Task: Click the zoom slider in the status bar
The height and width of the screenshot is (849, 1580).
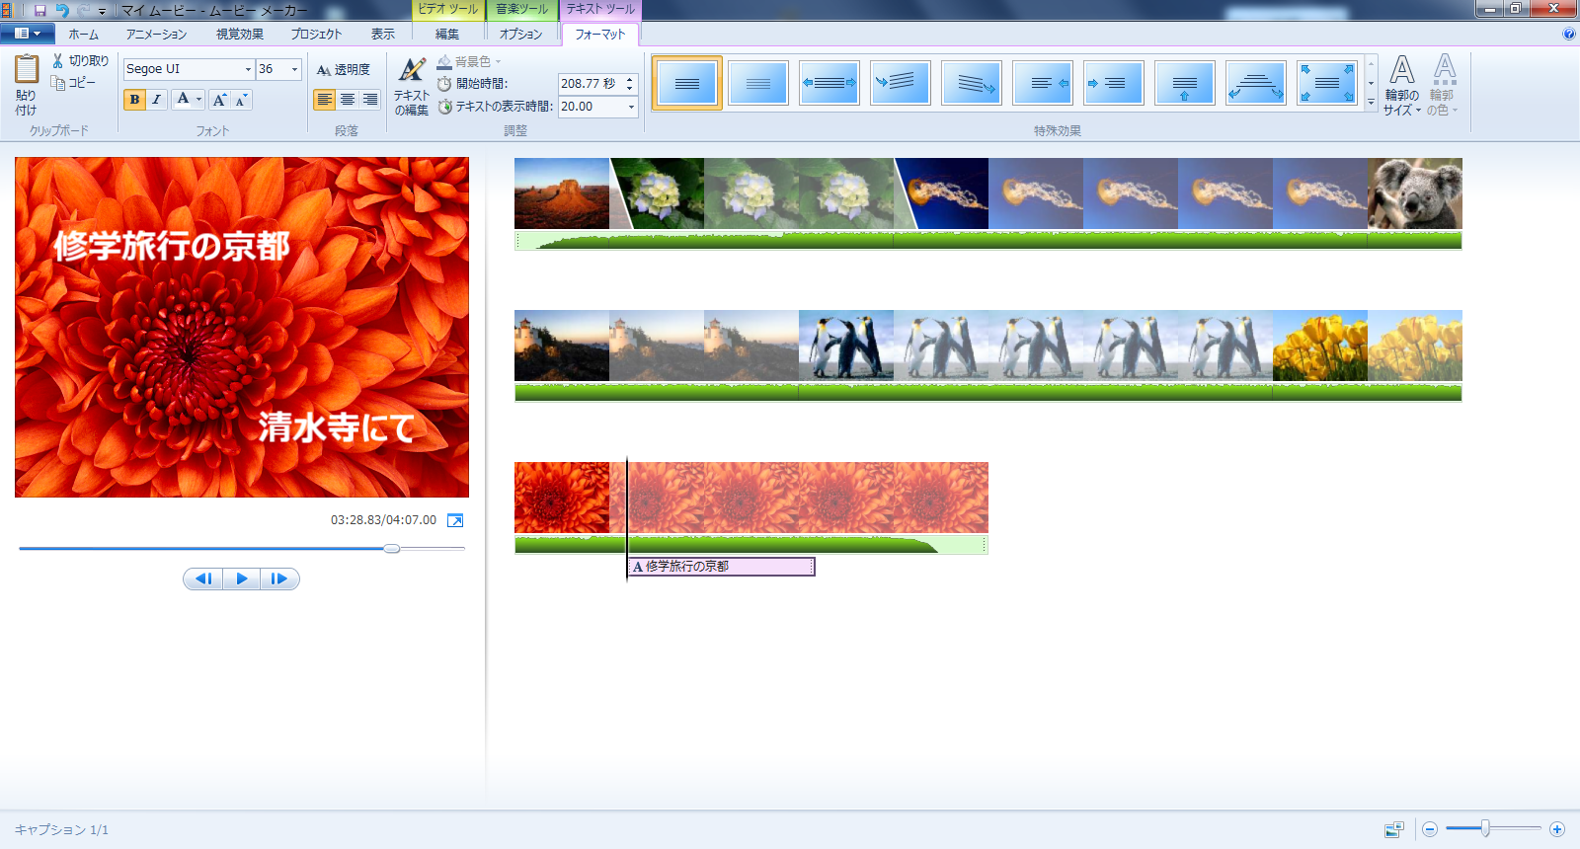Action: tap(1484, 829)
